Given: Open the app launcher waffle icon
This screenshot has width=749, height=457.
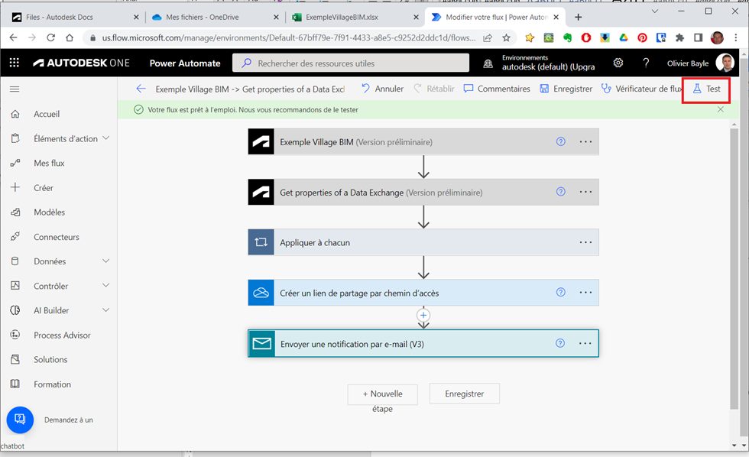Looking at the screenshot, I should coord(15,63).
